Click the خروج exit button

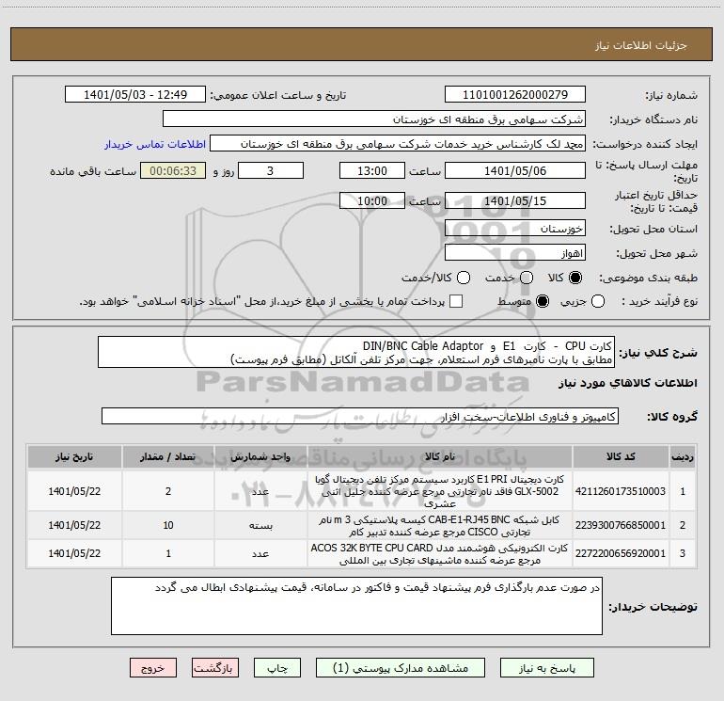click(x=153, y=668)
